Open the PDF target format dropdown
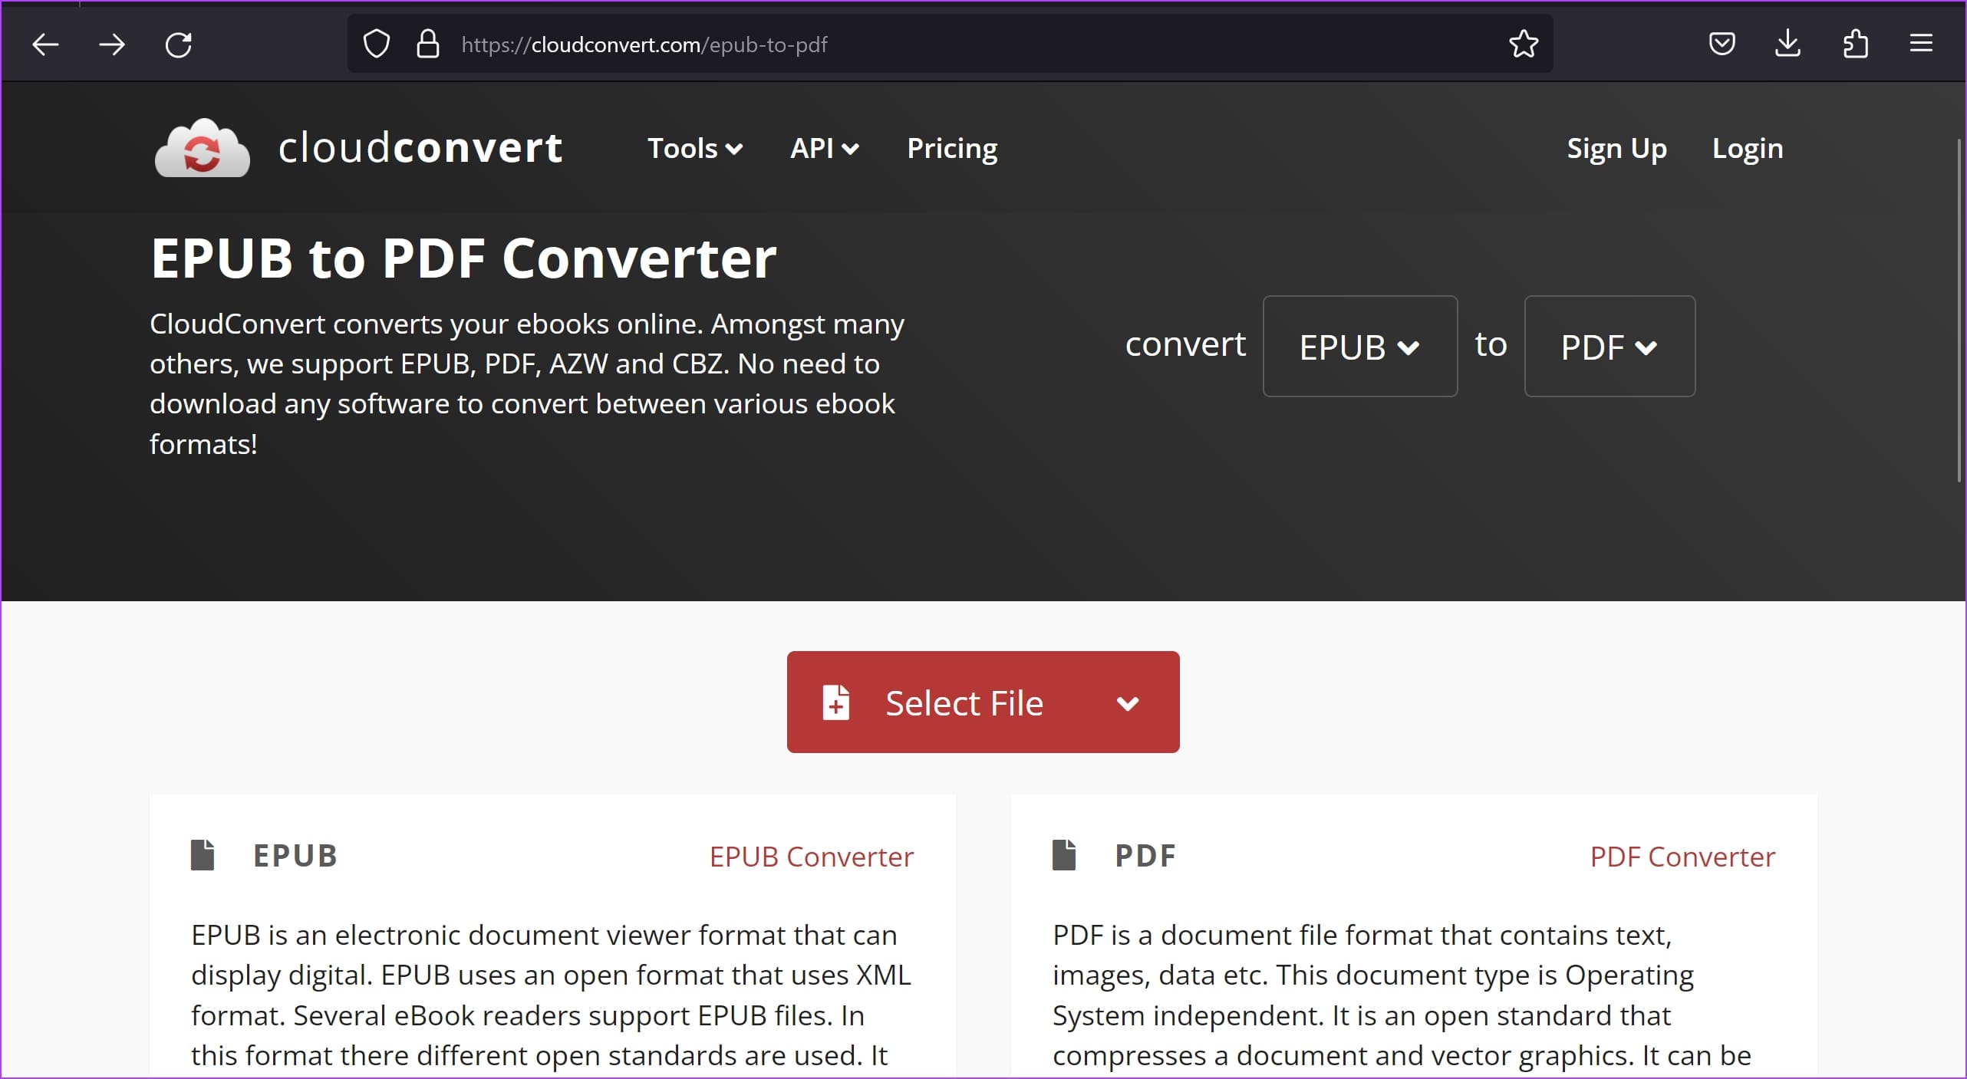This screenshot has height=1079, width=1967. coord(1610,347)
